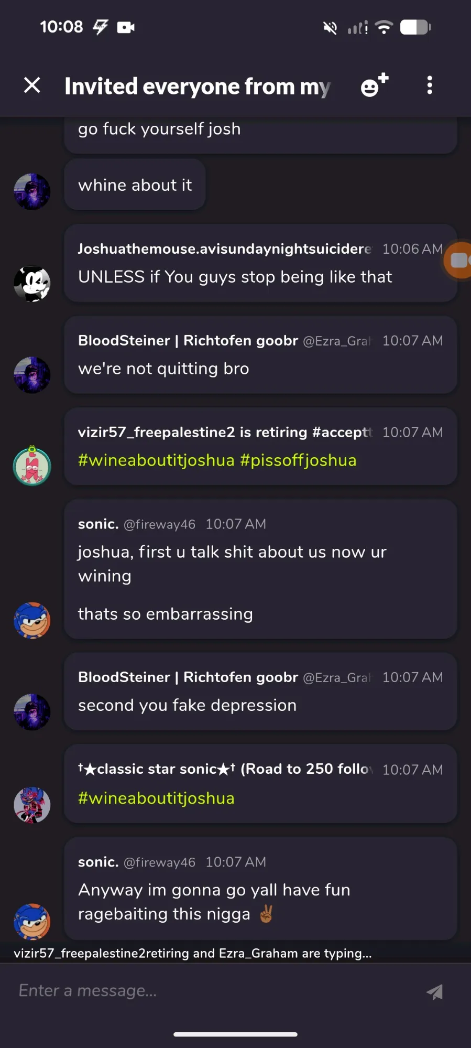Open the three-dot more options menu

point(430,85)
